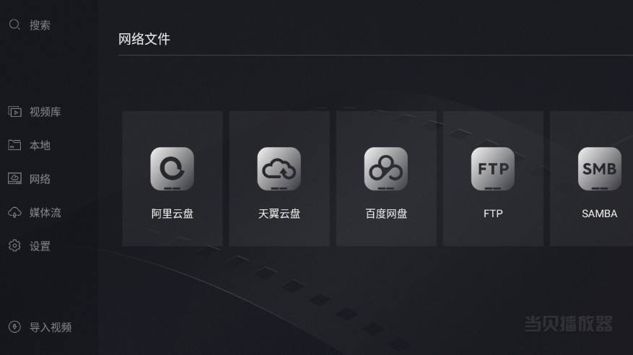Screen dimensions: 633x355
Task: Go to the 视频库 menu item
Action: [45, 112]
